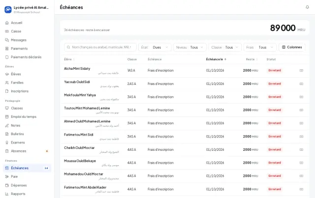Click student name Fatimetou Mint Sidi
Screen dimensions: 315x198
[x=79, y=135]
